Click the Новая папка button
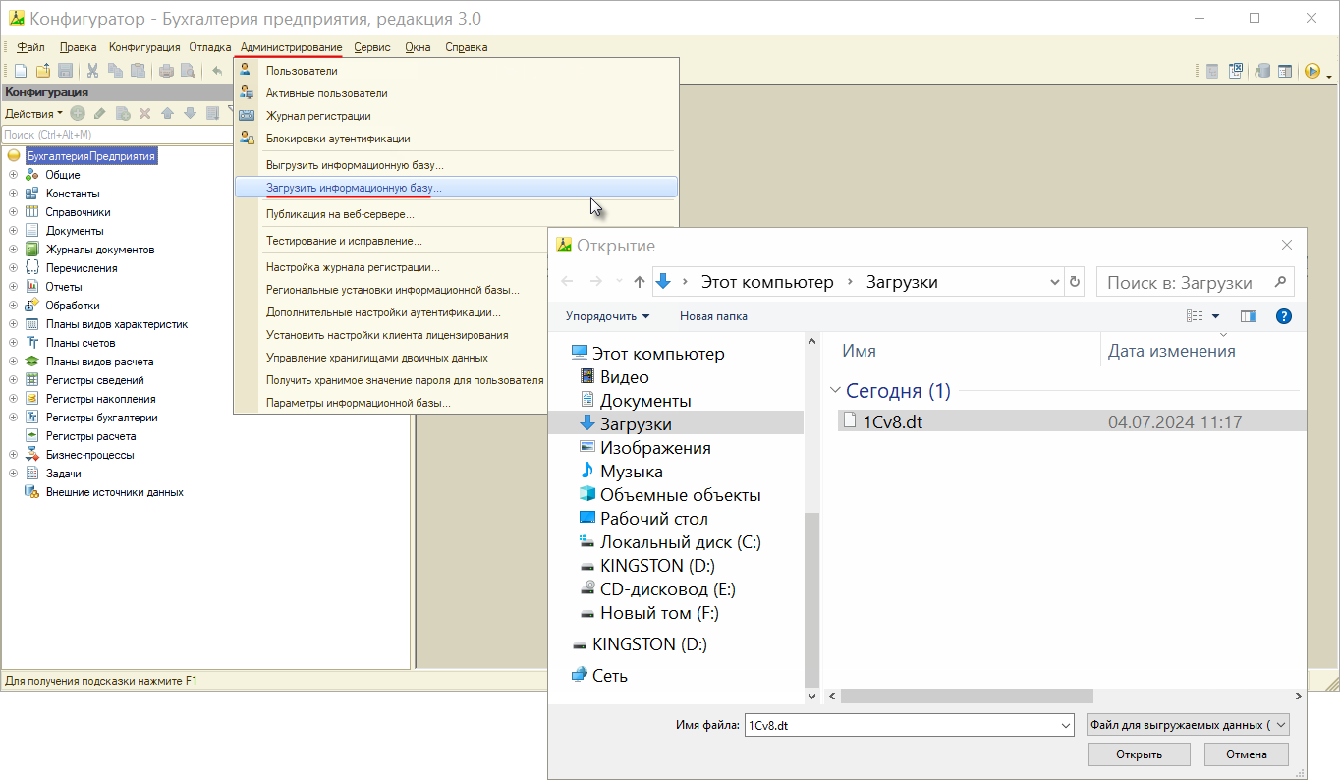 pyautogui.click(x=713, y=316)
